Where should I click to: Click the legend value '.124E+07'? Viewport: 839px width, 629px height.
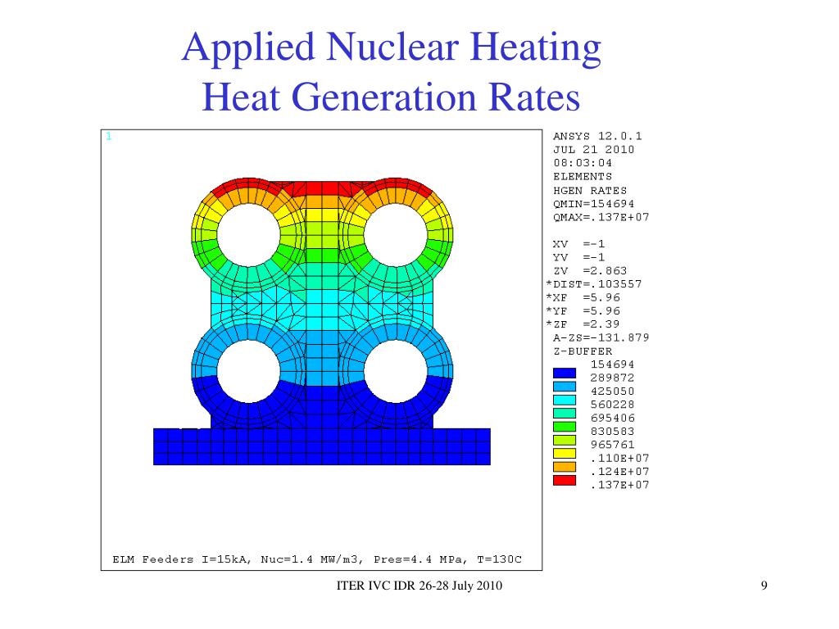pos(619,471)
